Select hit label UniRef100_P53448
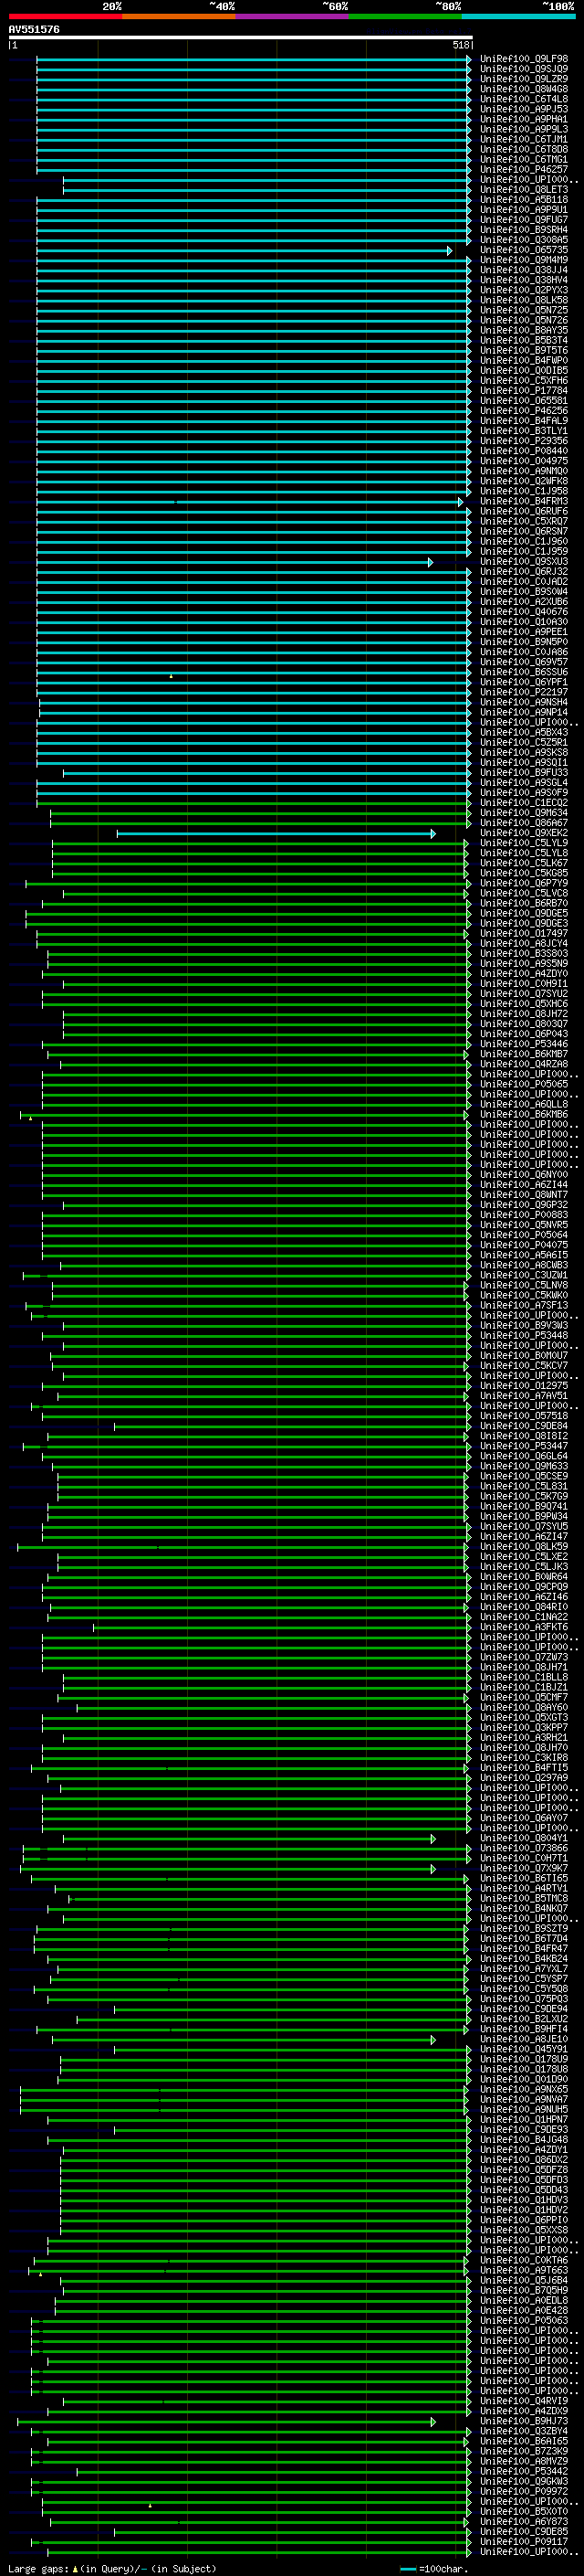Viewport: 584px width, 2576px height. [x=524, y=1335]
